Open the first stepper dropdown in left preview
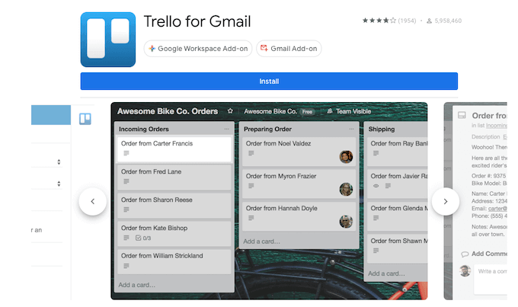Image resolution: width=518 pixels, height=307 pixels. (59, 162)
